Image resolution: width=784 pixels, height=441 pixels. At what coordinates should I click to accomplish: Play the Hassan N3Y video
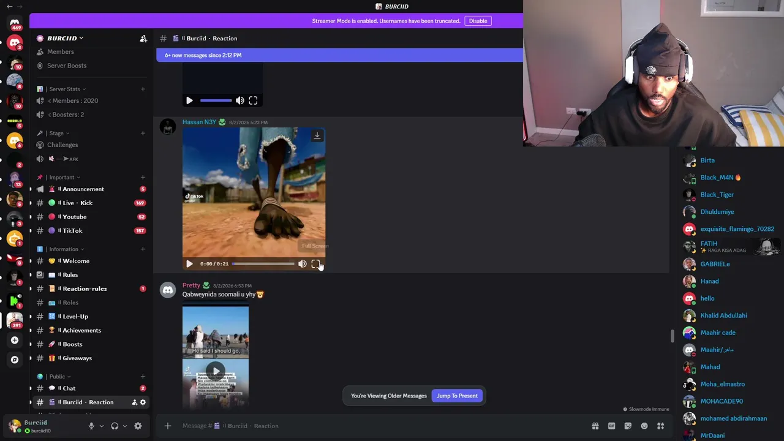(189, 264)
